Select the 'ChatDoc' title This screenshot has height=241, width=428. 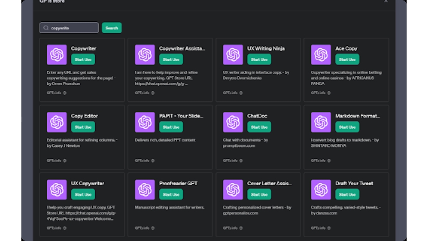pyautogui.click(x=257, y=116)
